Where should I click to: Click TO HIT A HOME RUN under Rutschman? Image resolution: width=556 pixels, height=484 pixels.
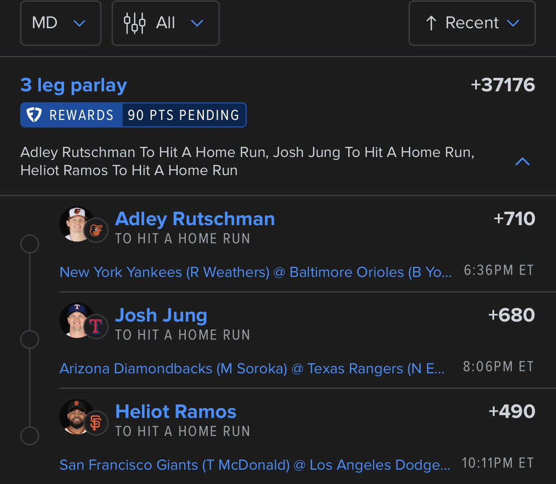tap(183, 239)
